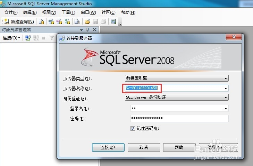This screenshot has width=253, height=166.
Task: Close the 连接到服务器 dialog
Action: click(234, 37)
